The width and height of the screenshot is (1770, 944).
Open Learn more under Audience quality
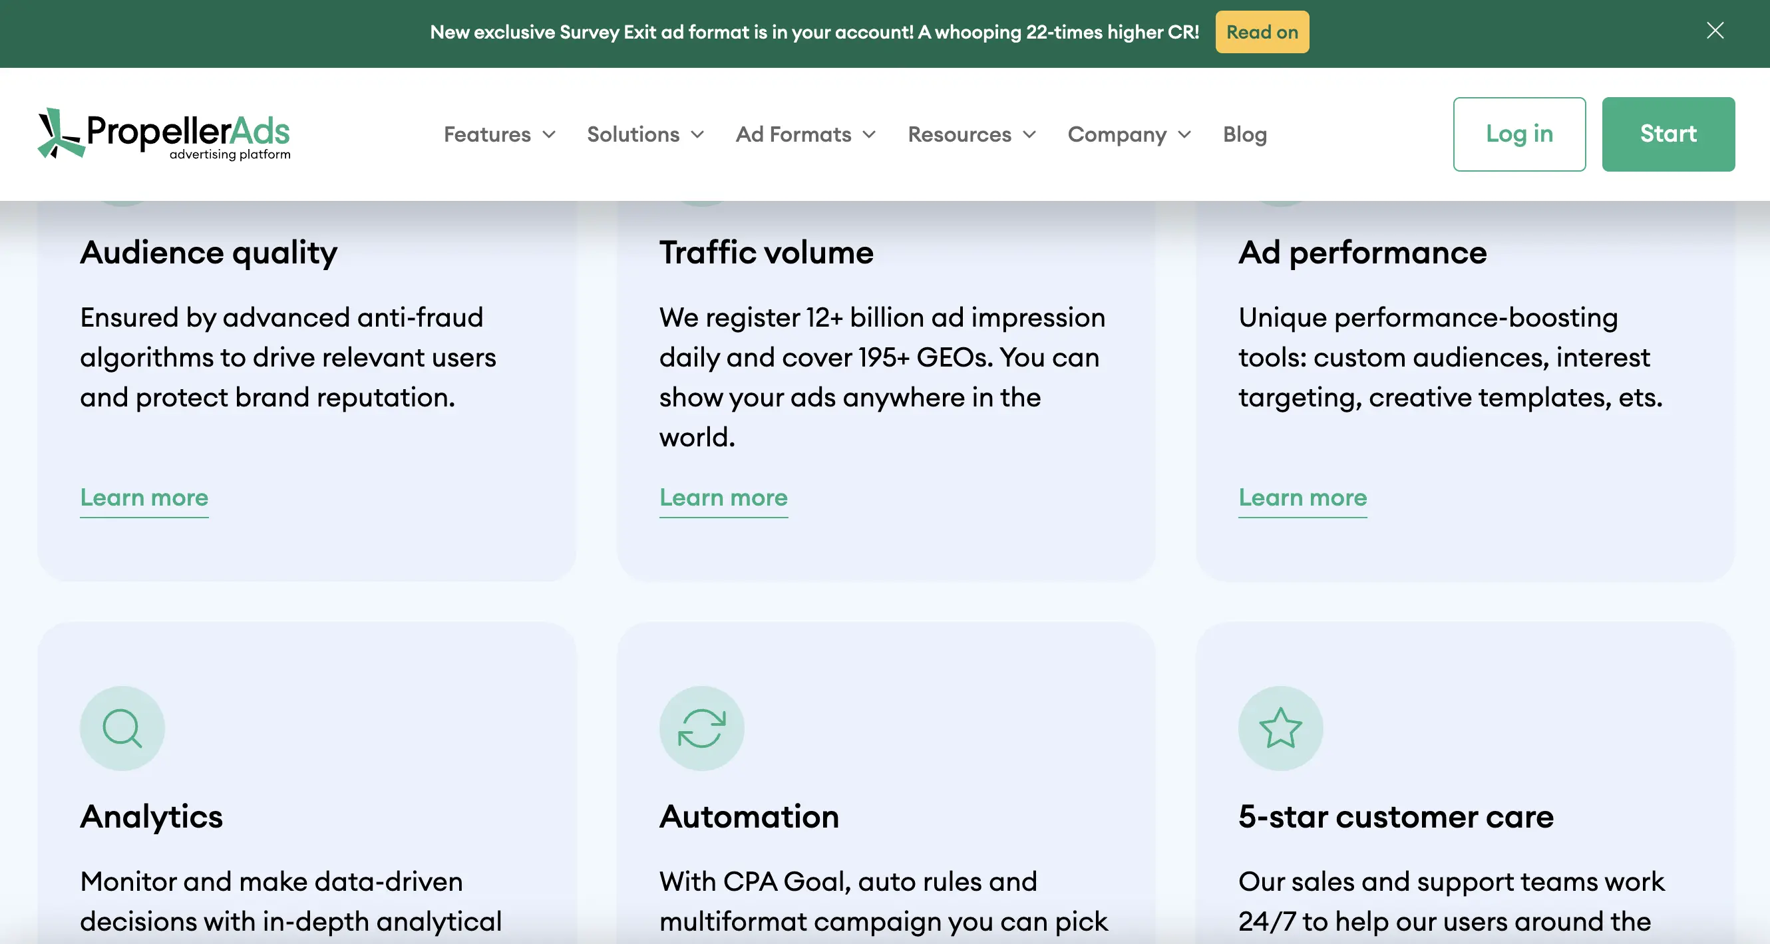tap(144, 498)
